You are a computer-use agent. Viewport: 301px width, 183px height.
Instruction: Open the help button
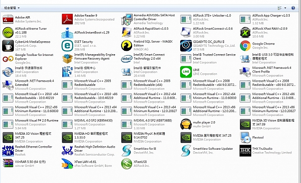[293, 8]
